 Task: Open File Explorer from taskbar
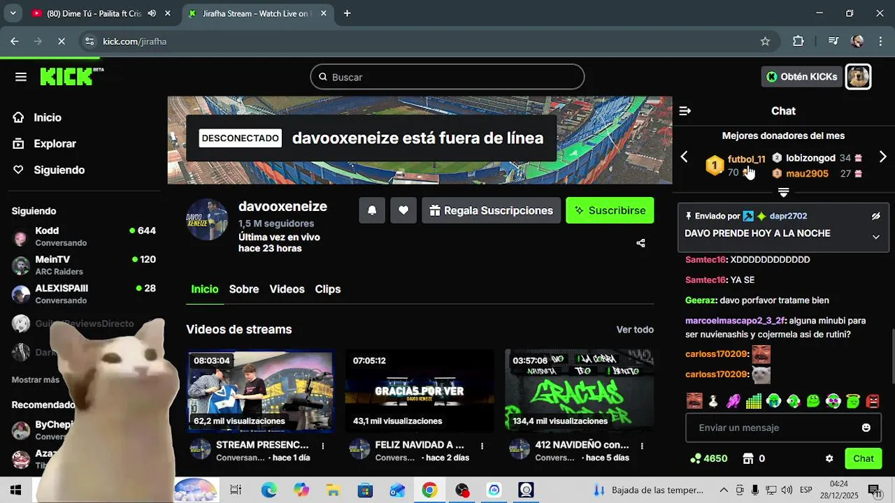point(333,490)
